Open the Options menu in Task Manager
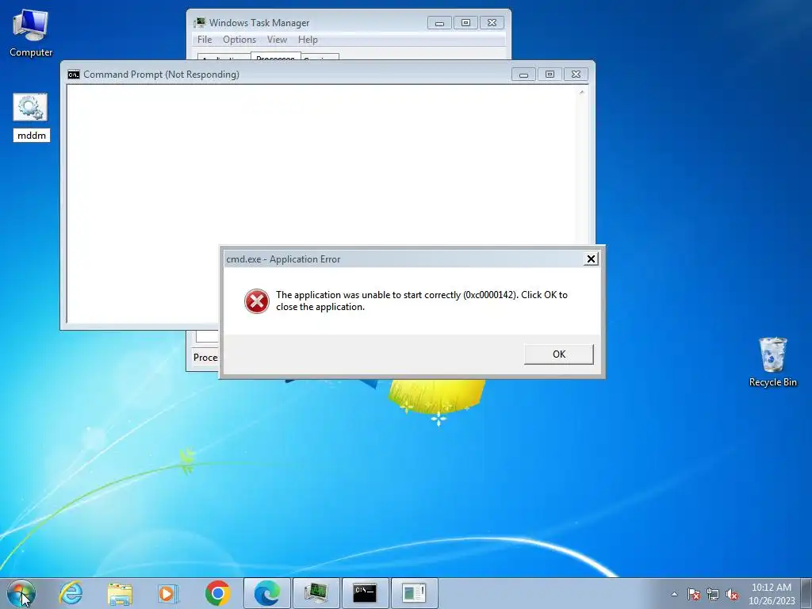This screenshot has width=812, height=609. coord(239,40)
